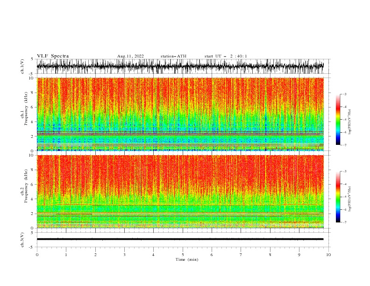Viewport: 370px width, 286px height.
Task: Click time axis tick label "10"
Action: click(x=328, y=255)
